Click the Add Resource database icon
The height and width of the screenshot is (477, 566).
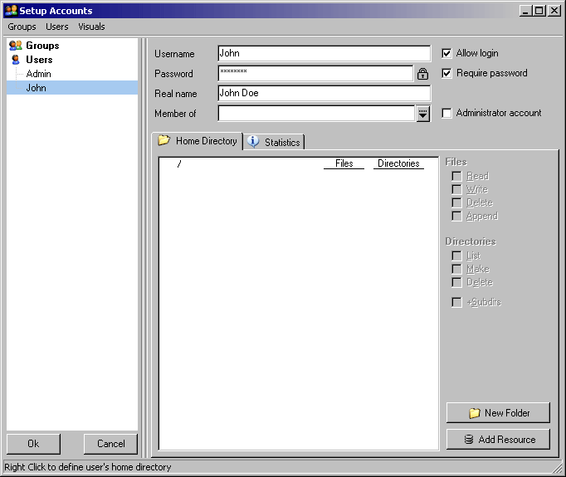(x=469, y=439)
